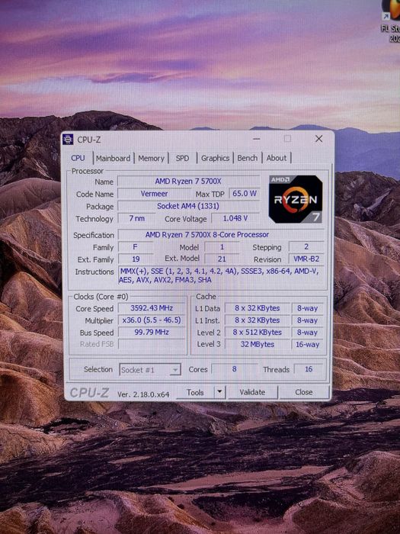Click the Family value F
The width and height of the screenshot is (400, 534).
135,247
